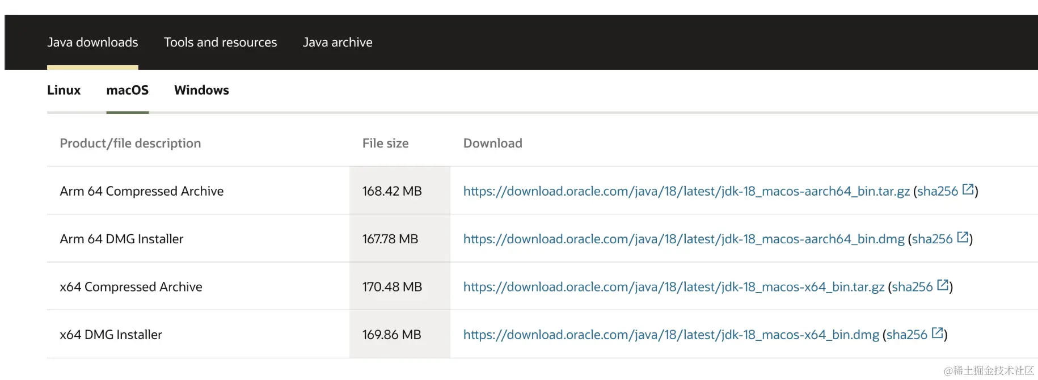
Task: Open sha256 link for Arm 64 DMG Installer
Action: pyautogui.click(x=932, y=239)
